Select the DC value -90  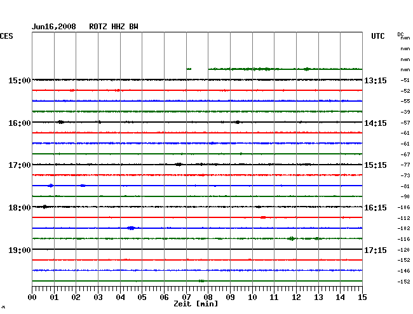tap(405, 196)
